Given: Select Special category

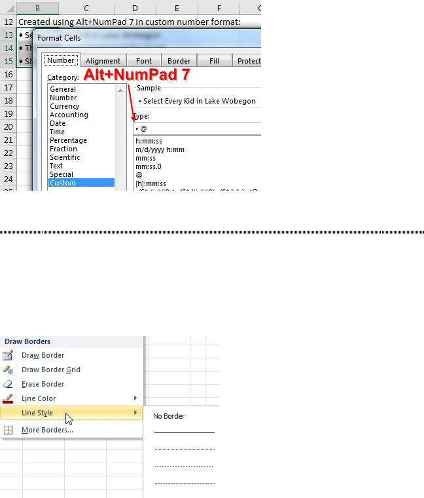Looking at the screenshot, I should (82, 174).
